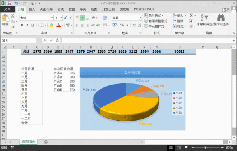Click the percent style icon

click(122, 25)
